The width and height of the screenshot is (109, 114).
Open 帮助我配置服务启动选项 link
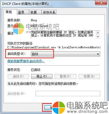coord(26,61)
